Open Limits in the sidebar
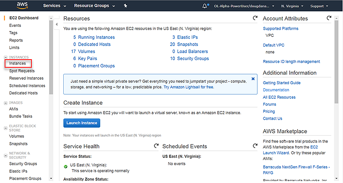The image size is (343, 183). tap(14, 47)
